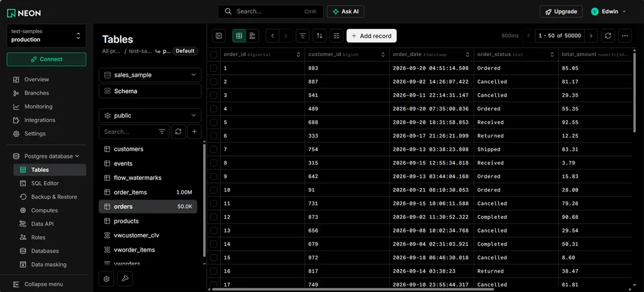Go to the previous page of records

click(528, 36)
